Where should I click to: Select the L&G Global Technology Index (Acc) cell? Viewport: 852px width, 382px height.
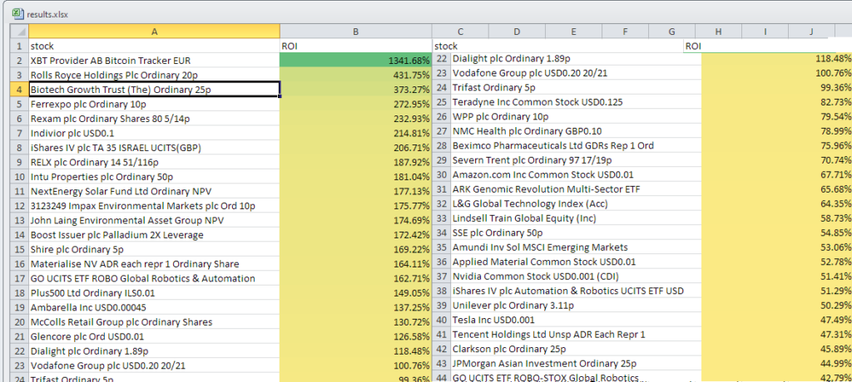pyautogui.click(x=576, y=203)
